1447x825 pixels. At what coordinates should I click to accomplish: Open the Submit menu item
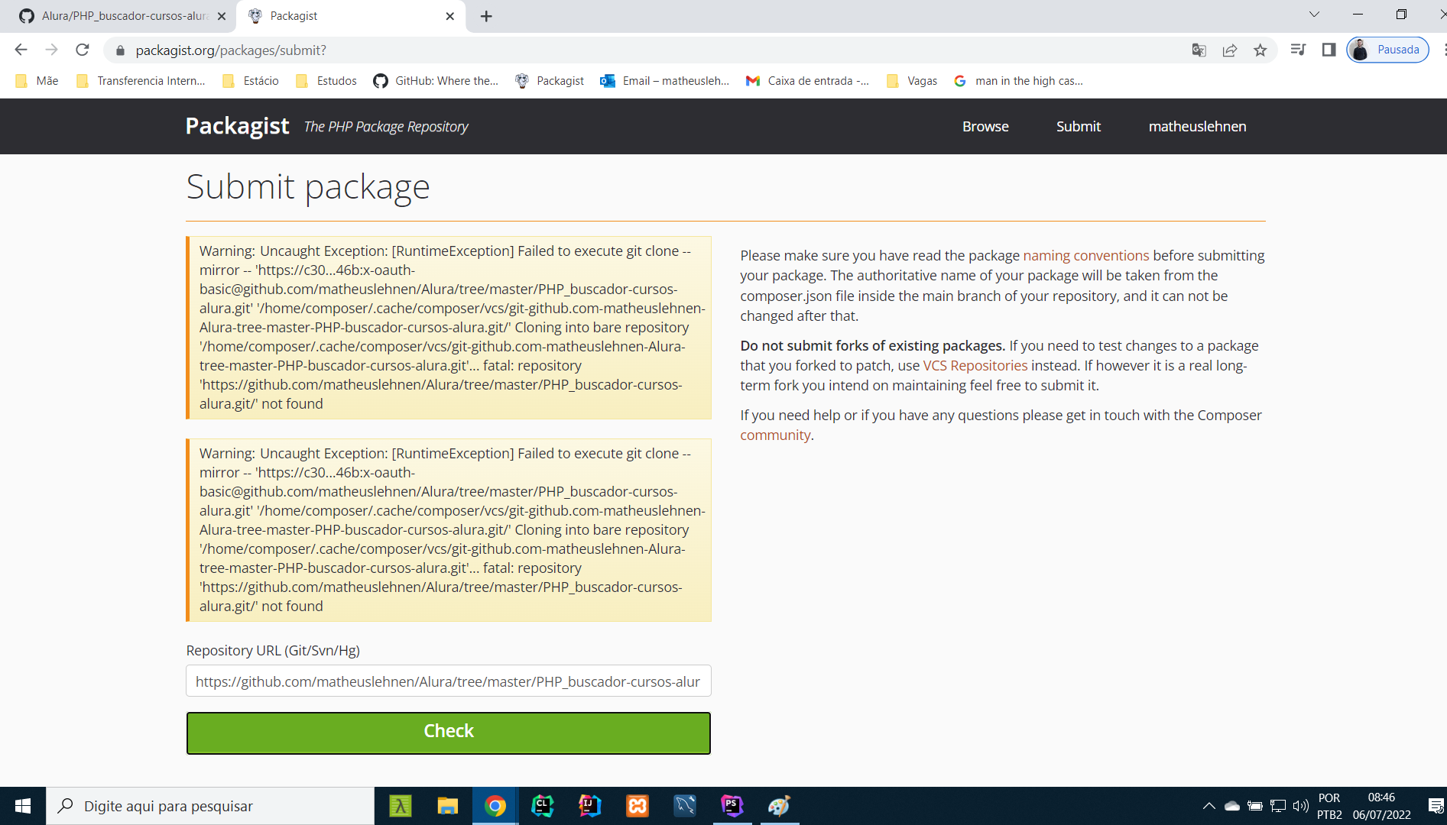(x=1079, y=127)
